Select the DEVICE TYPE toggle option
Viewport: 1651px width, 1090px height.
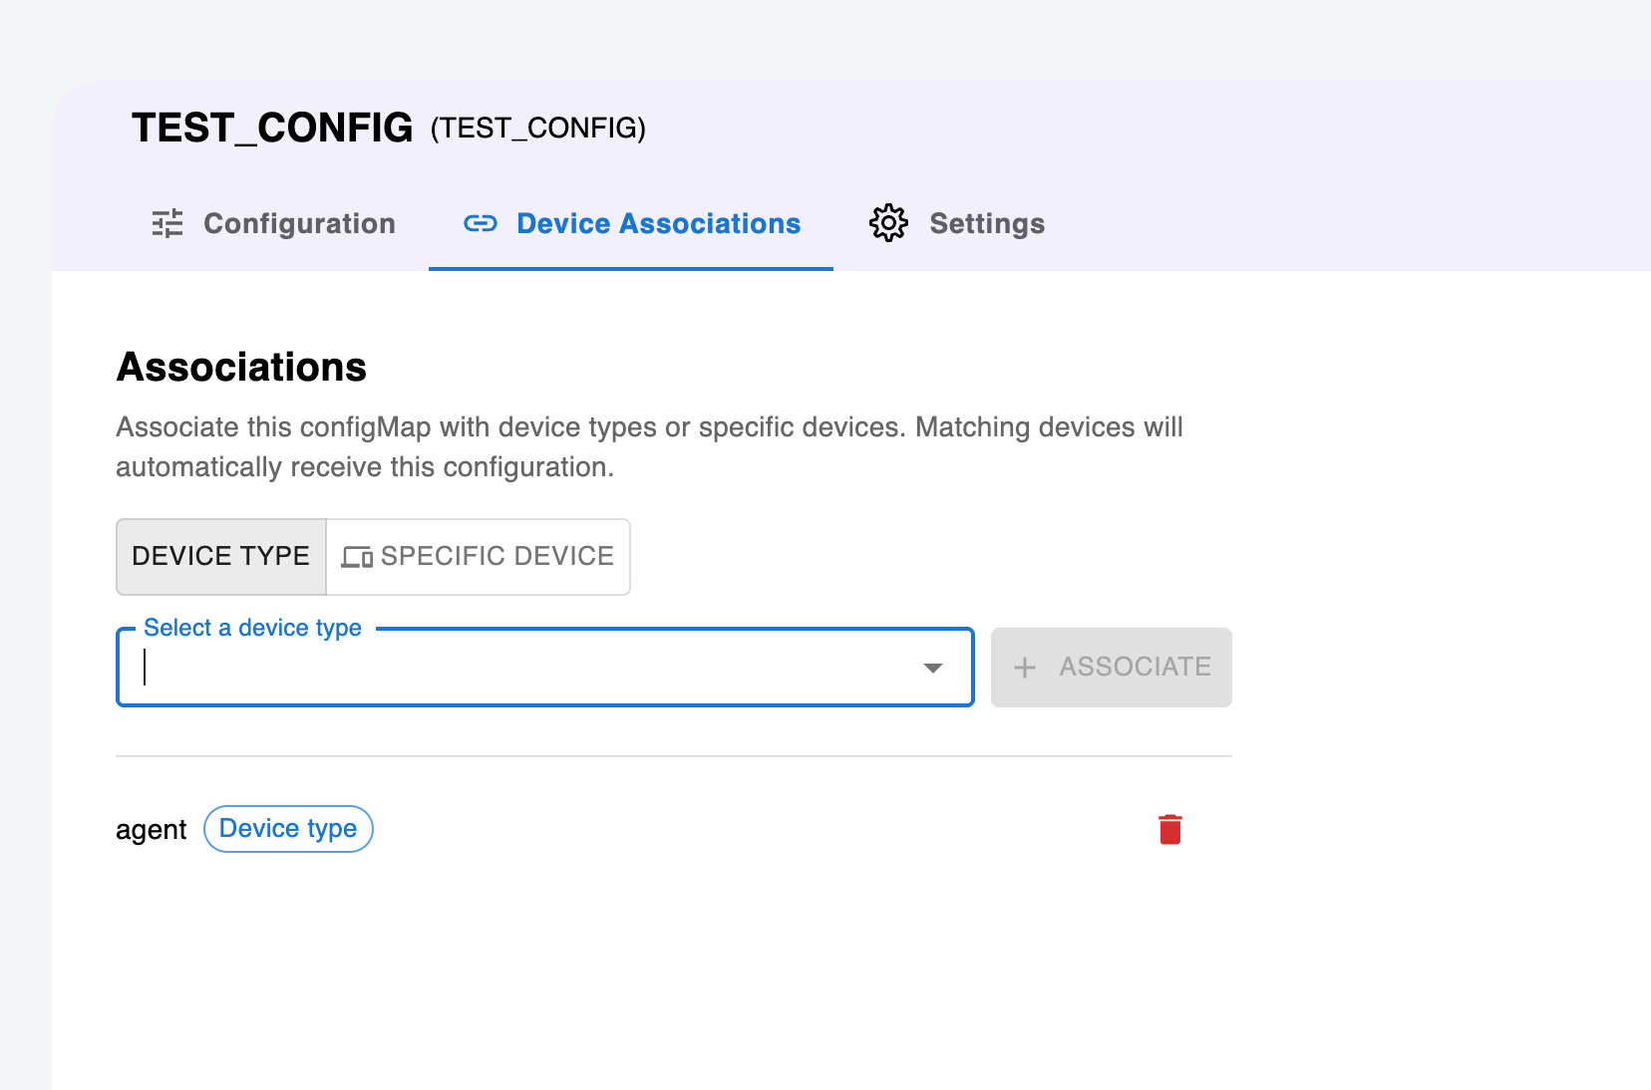click(x=221, y=556)
